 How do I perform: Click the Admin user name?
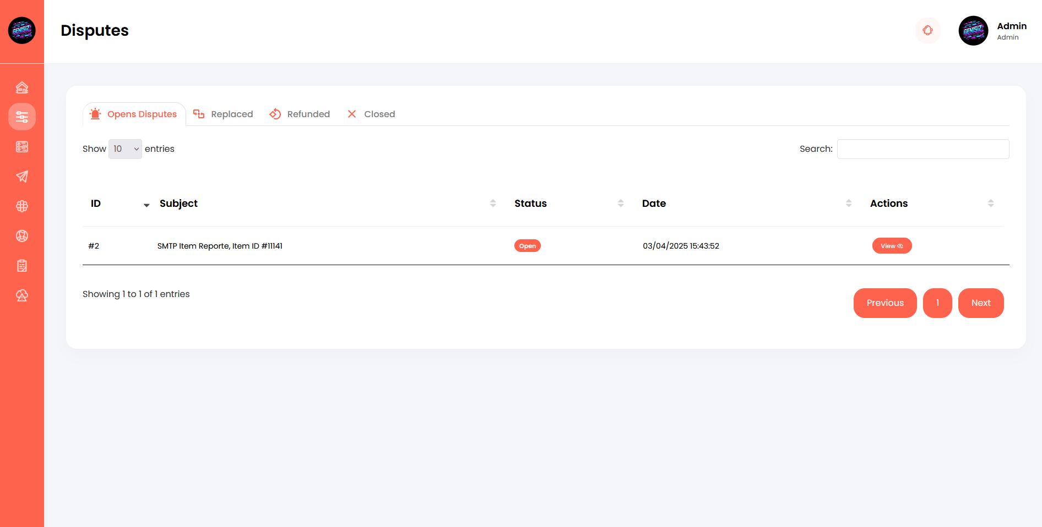[x=1012, y=26]
